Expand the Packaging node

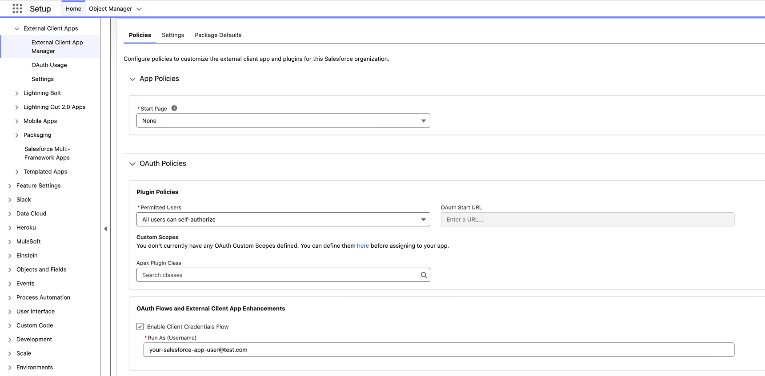(17, 135)
